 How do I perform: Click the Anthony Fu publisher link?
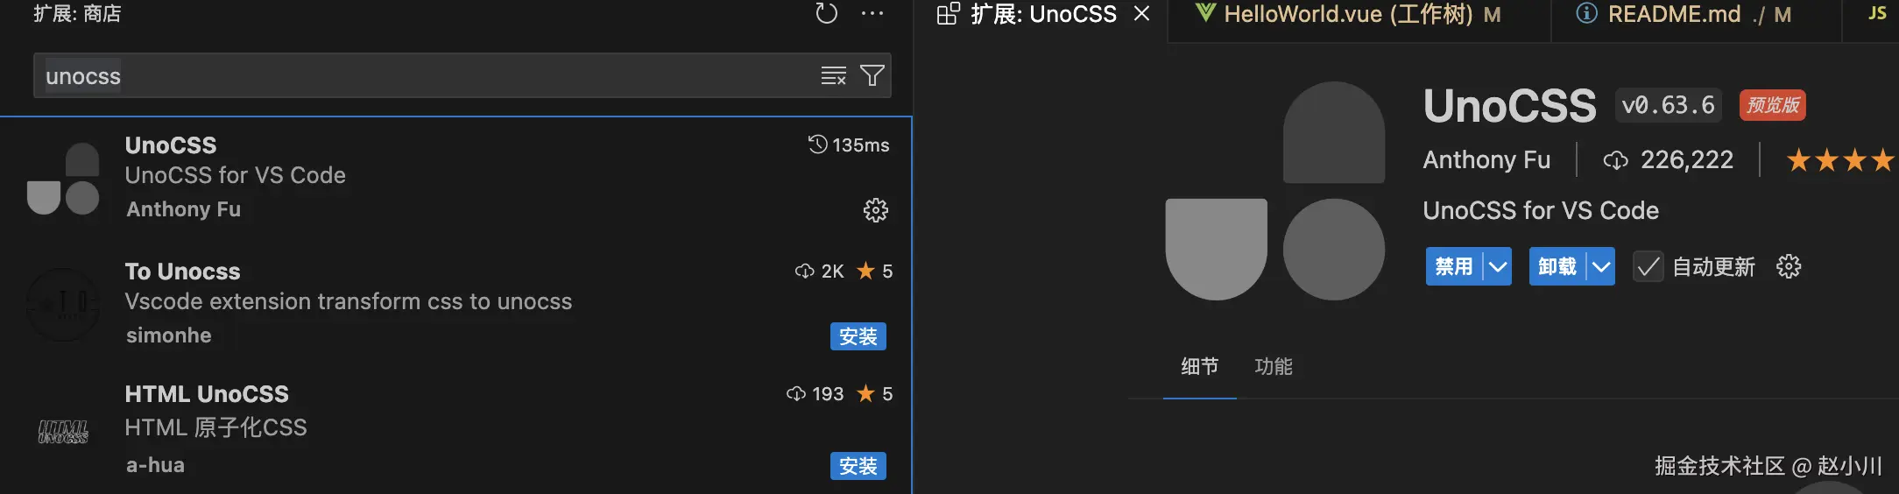point(1486,160)
